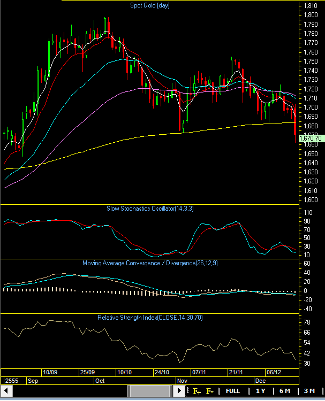Click the 21/11 date on time axis

coord(236,372)
